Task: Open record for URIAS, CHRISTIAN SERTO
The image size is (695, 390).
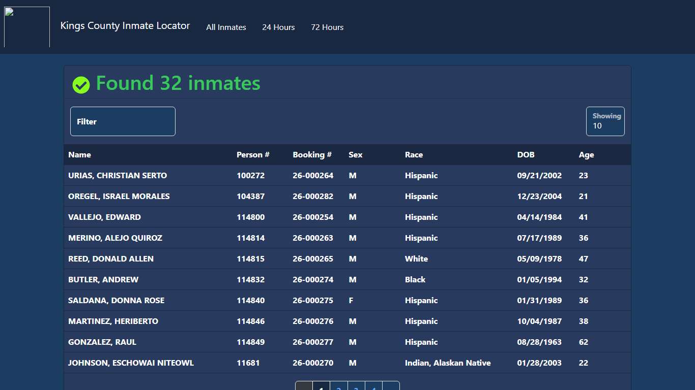Action: 118,175
